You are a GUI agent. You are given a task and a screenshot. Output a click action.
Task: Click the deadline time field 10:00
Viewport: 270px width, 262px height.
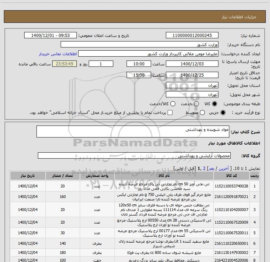click(139, 64)
